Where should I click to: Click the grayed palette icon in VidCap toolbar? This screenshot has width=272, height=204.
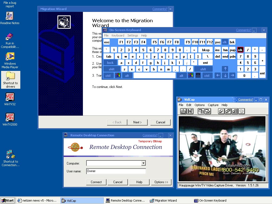[241, 111]
